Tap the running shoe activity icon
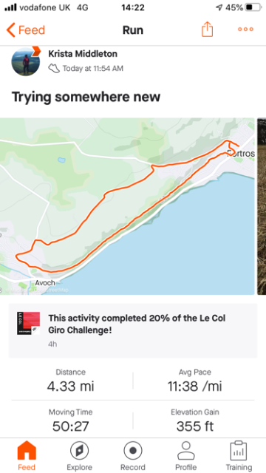This screenshot has width=266, height=473. tap(54, 69)
